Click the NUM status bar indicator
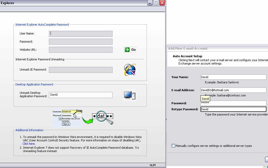Image resolution: width=268 pixels, height=168 pixels. pyautogui.click(x=153, y=165)
